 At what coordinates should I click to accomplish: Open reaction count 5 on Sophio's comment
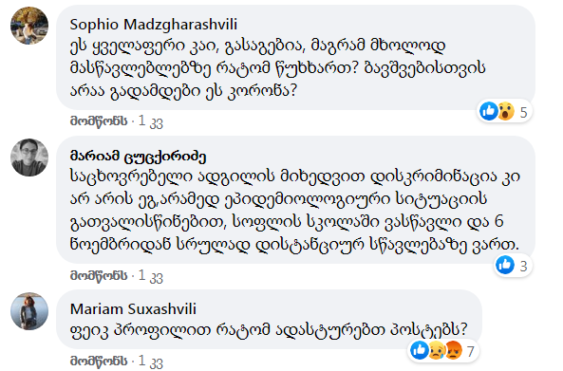(523, 112)
